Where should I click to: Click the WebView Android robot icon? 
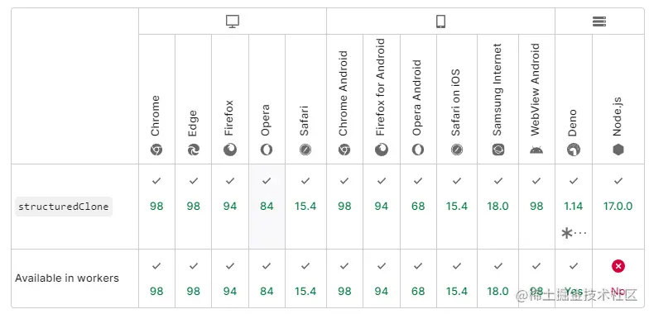pos(536,150)
